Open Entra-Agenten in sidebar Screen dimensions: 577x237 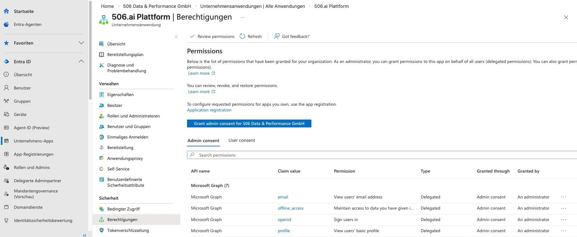point(27,24)
